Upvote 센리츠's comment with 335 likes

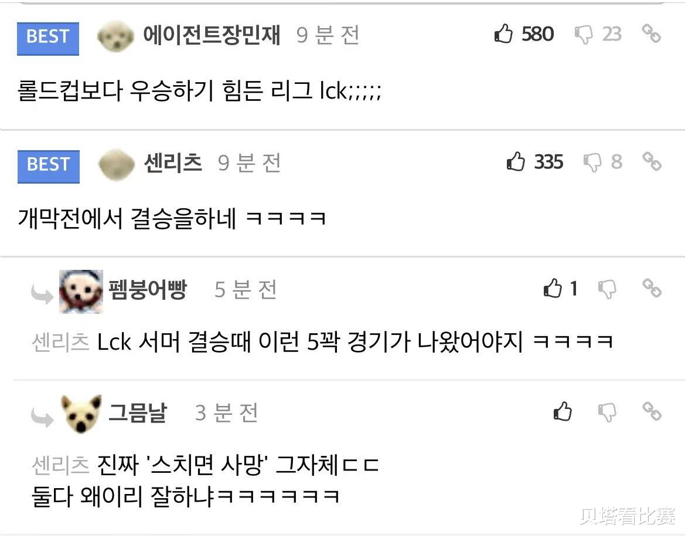click(516, 161)
